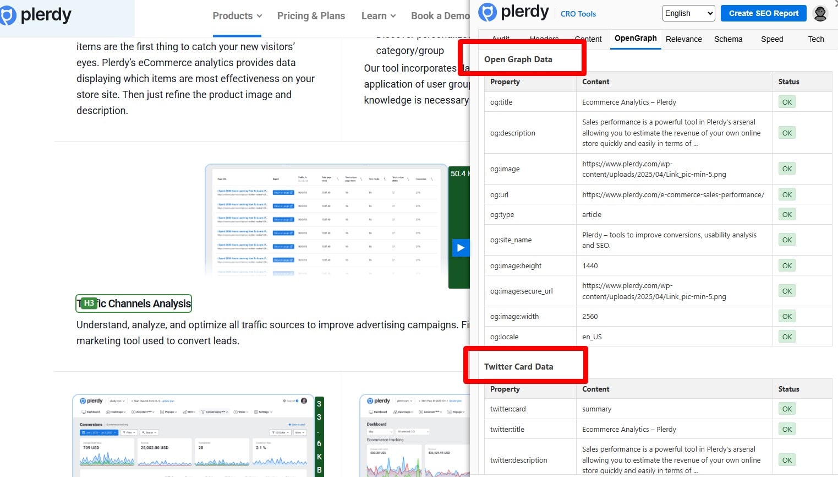Open the English language selector

click(x=688, y=13)
